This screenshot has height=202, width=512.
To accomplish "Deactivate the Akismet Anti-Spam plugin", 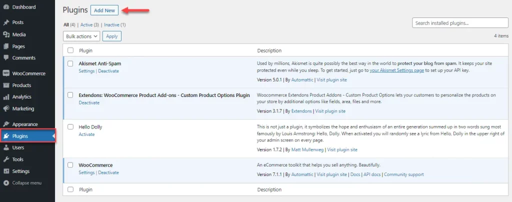I will [108, 71].
